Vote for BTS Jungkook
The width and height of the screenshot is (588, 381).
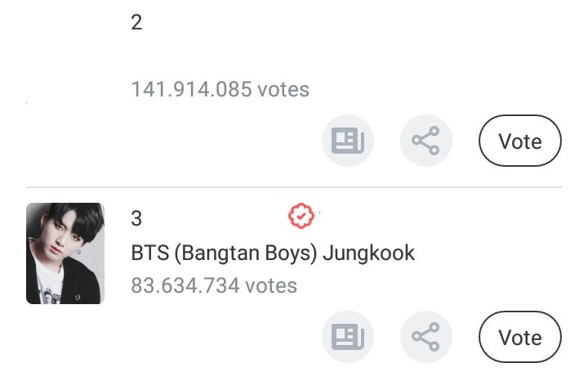pyautogui.click(x=520, y=337)
